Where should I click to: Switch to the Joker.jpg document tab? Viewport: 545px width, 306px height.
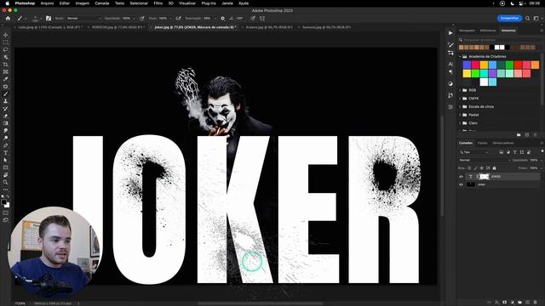click(195, 27)
